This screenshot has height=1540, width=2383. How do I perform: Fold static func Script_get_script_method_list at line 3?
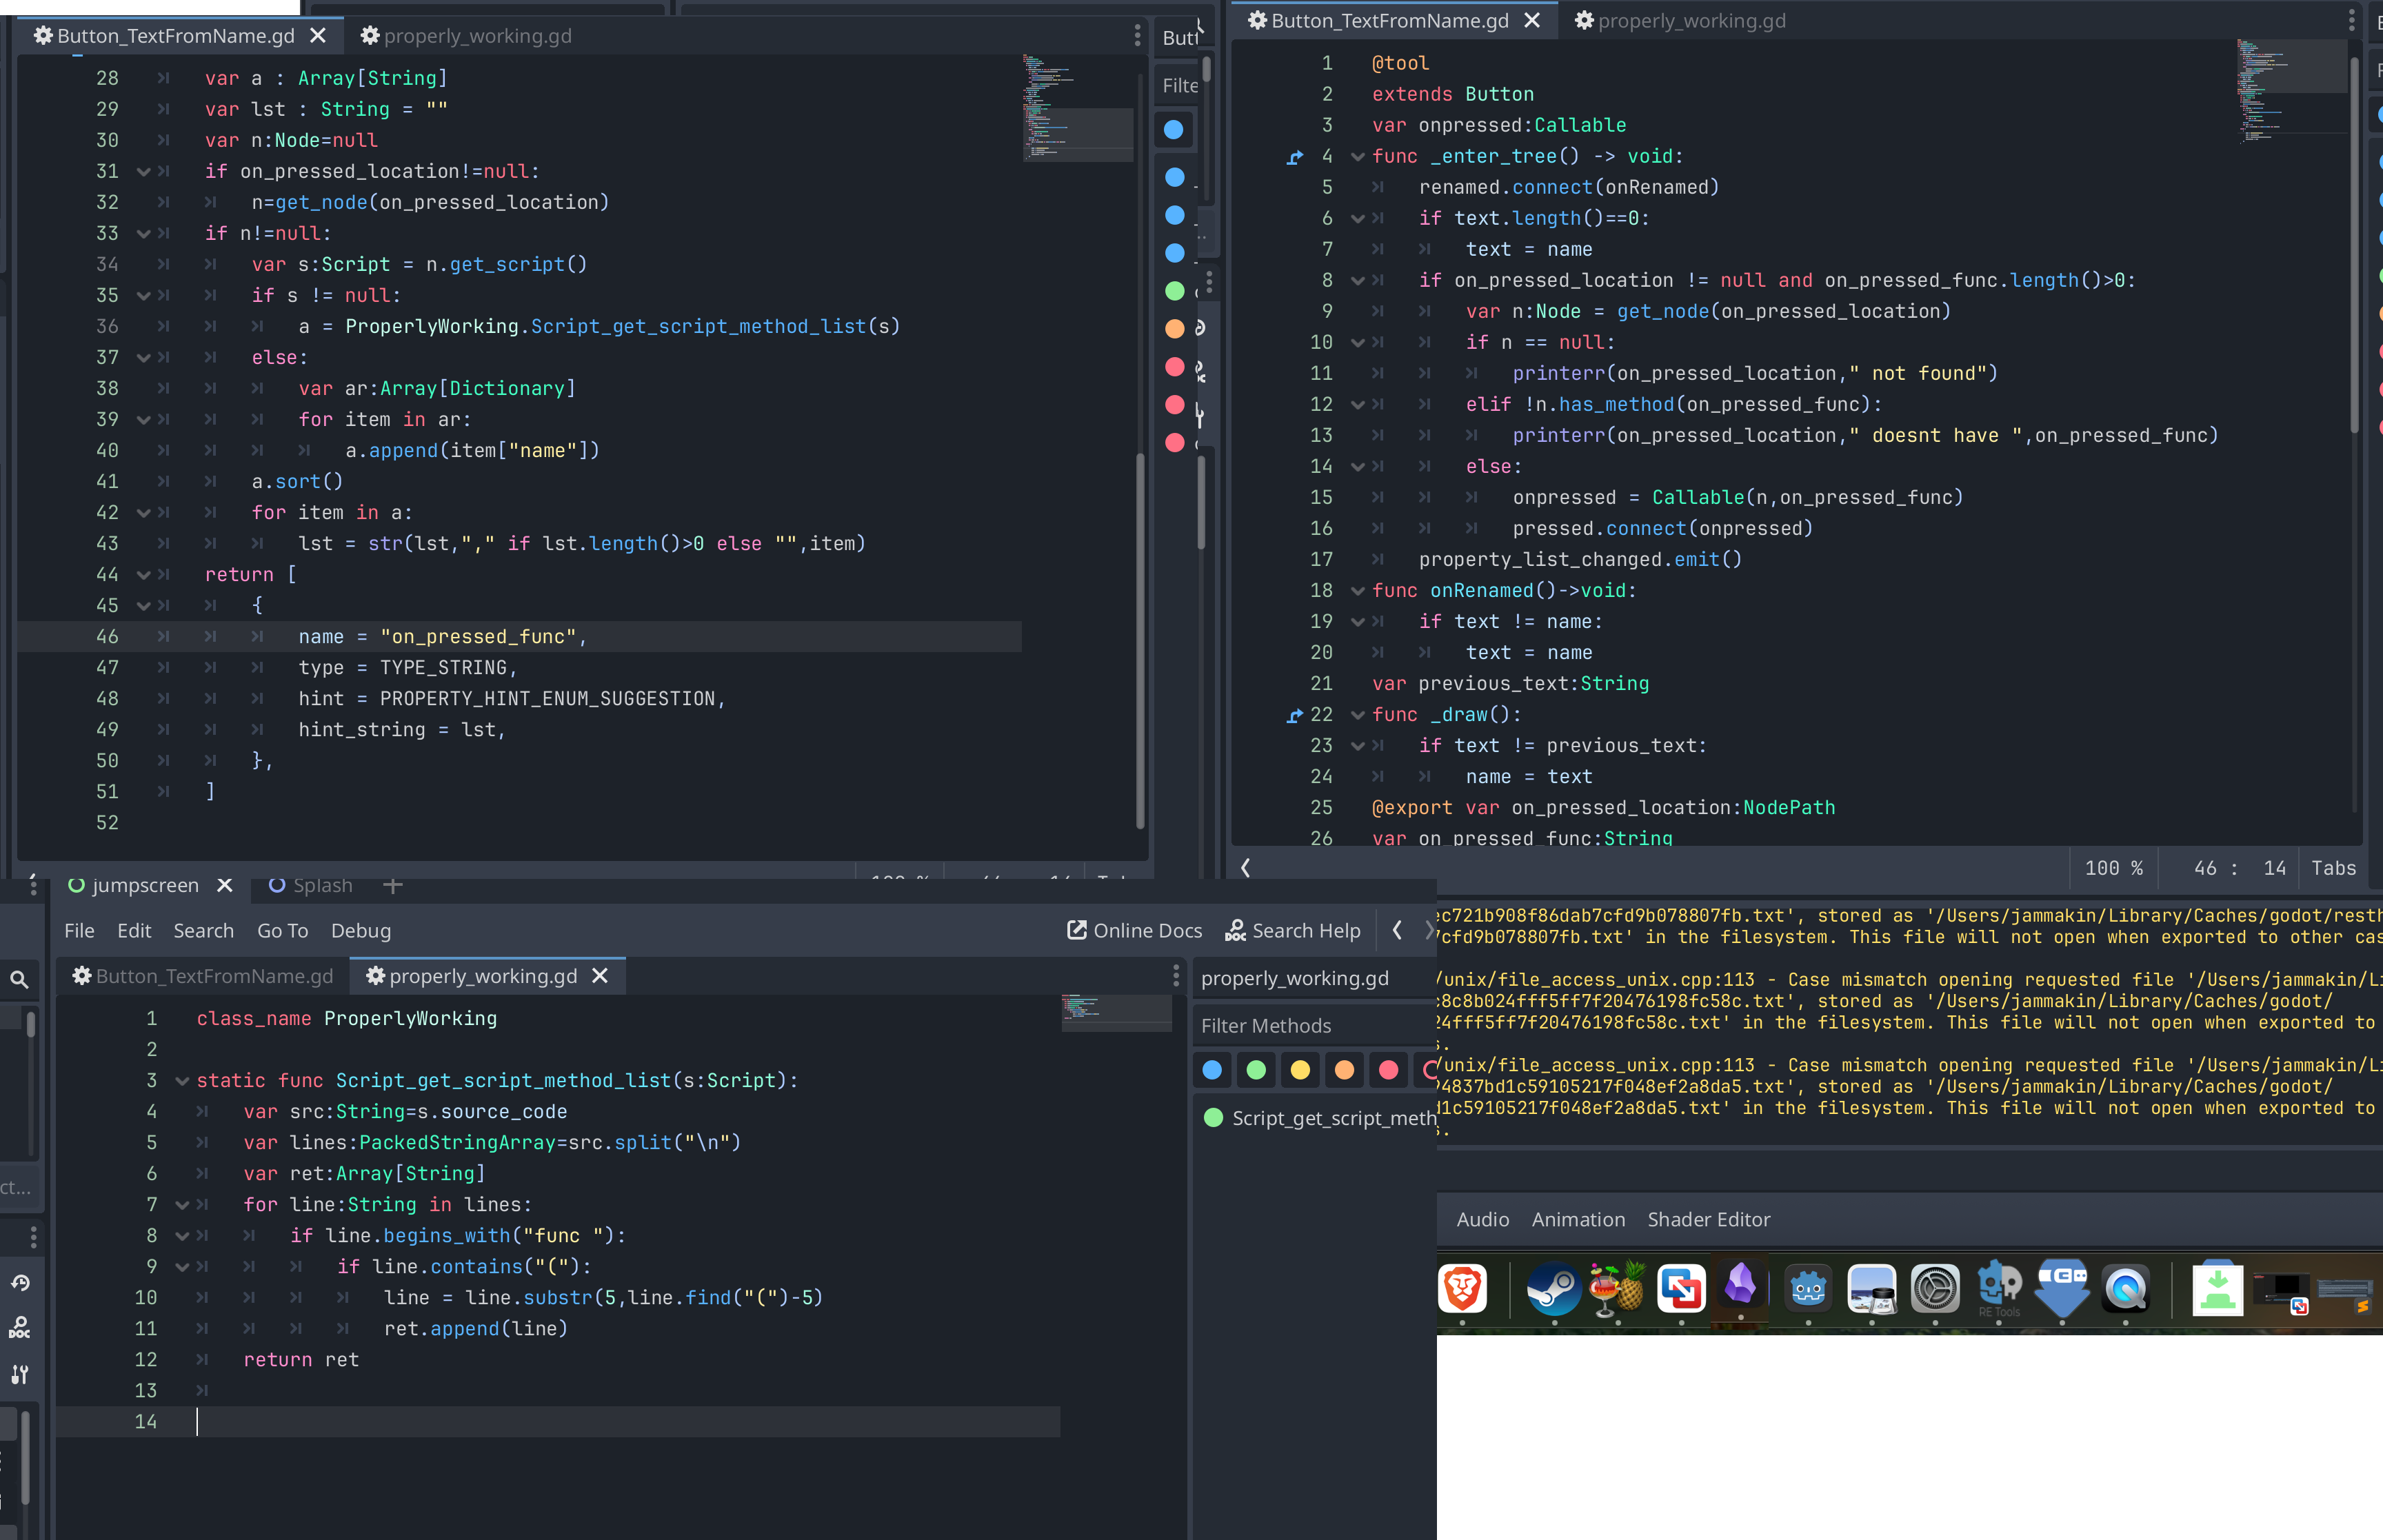(x=182, y=1081)
